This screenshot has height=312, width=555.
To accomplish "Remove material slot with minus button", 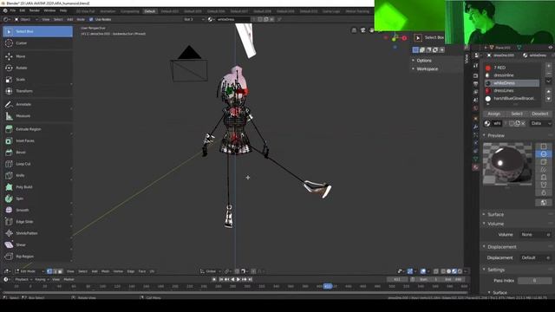I will pyautogui.click(x=549, y=73).
